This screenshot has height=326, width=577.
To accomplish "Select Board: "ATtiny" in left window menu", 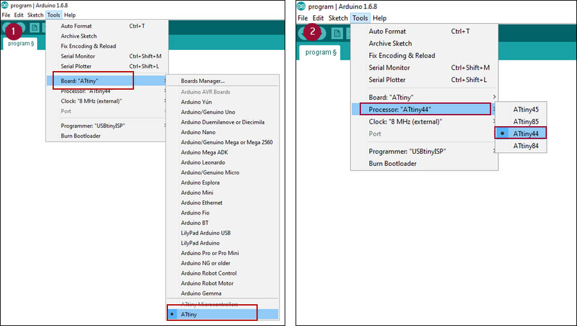I will coord(106,81).
